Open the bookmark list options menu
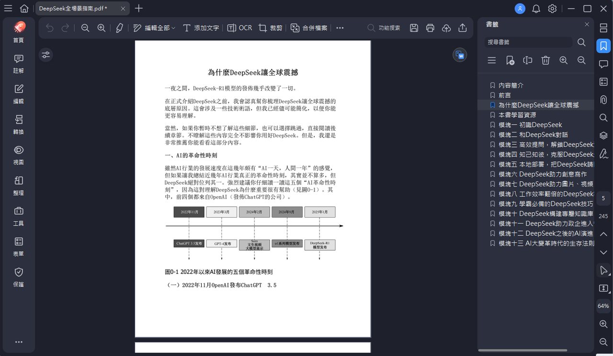The image size is (613, 356). [492, 60]
